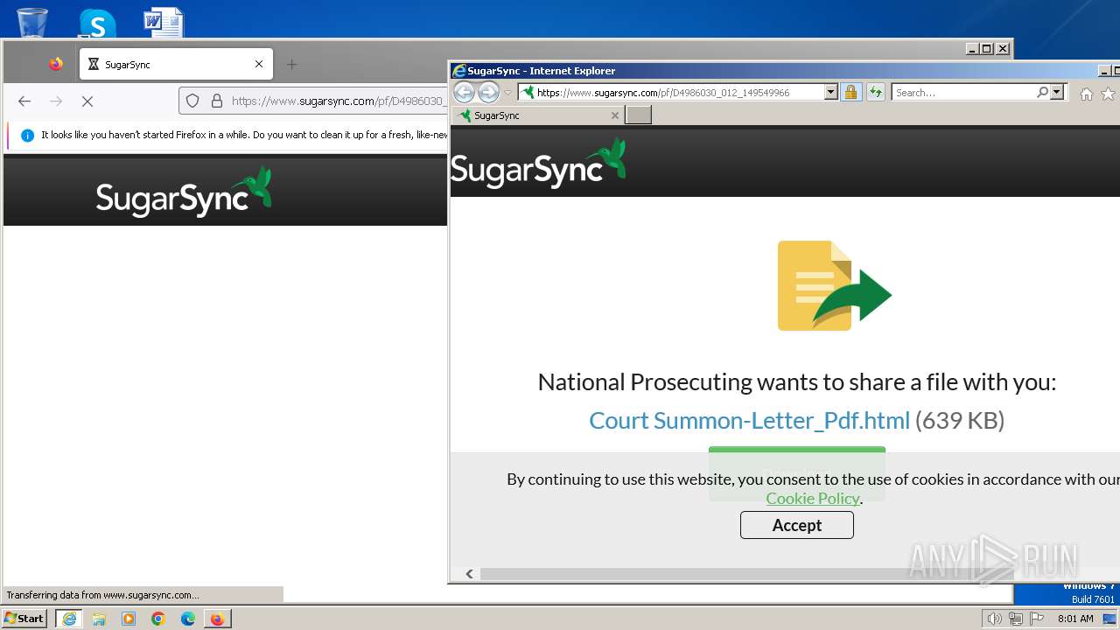Open the Word document desktop icon
1120x630 pixels.
[164, 22]
